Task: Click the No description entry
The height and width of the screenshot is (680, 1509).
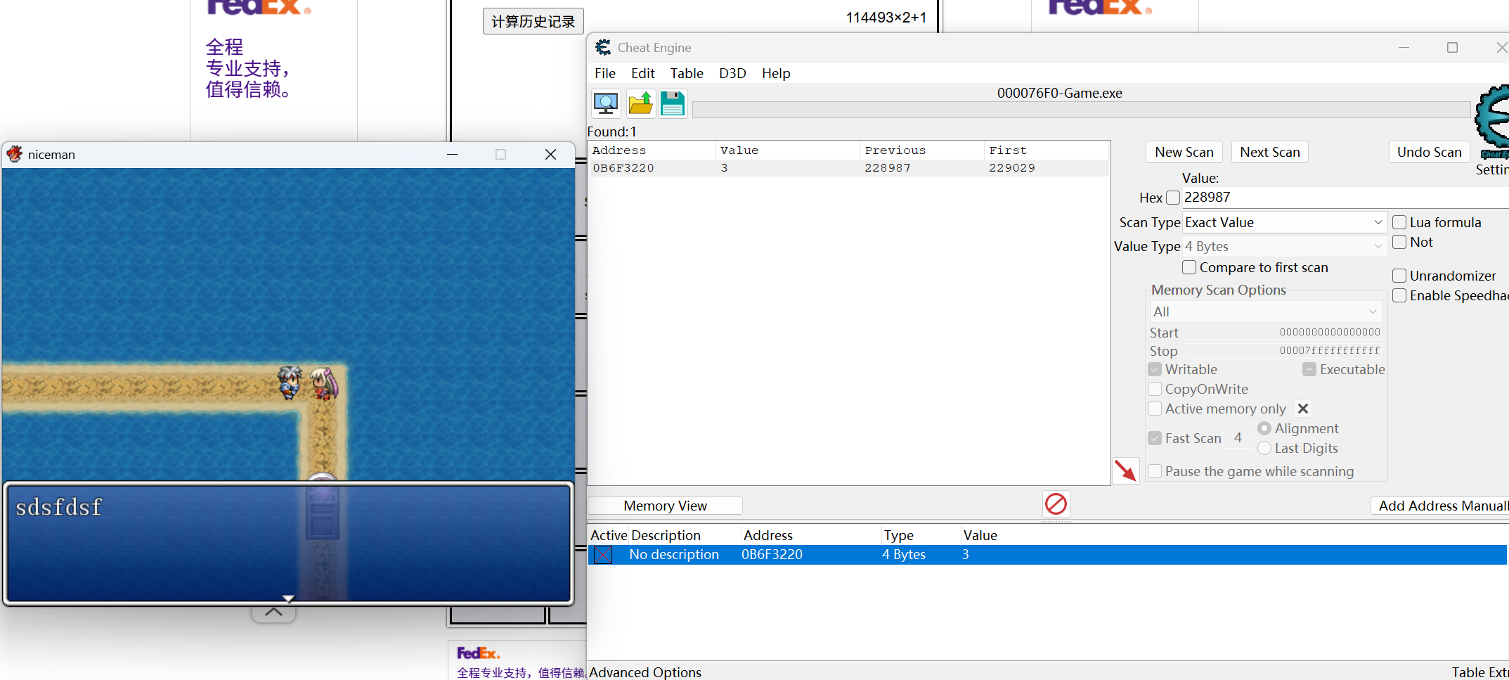Action: [674, 555]
